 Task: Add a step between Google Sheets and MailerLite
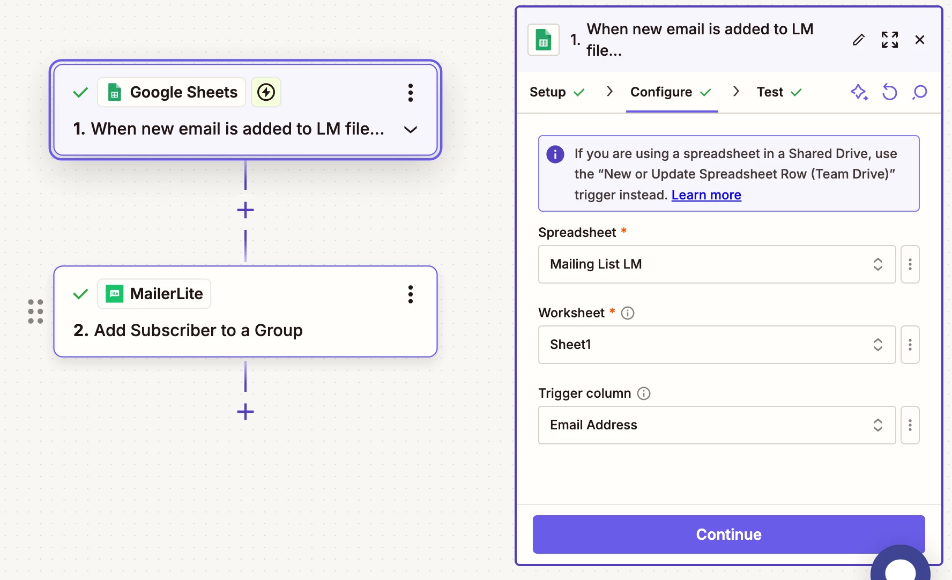pos(246,210)
